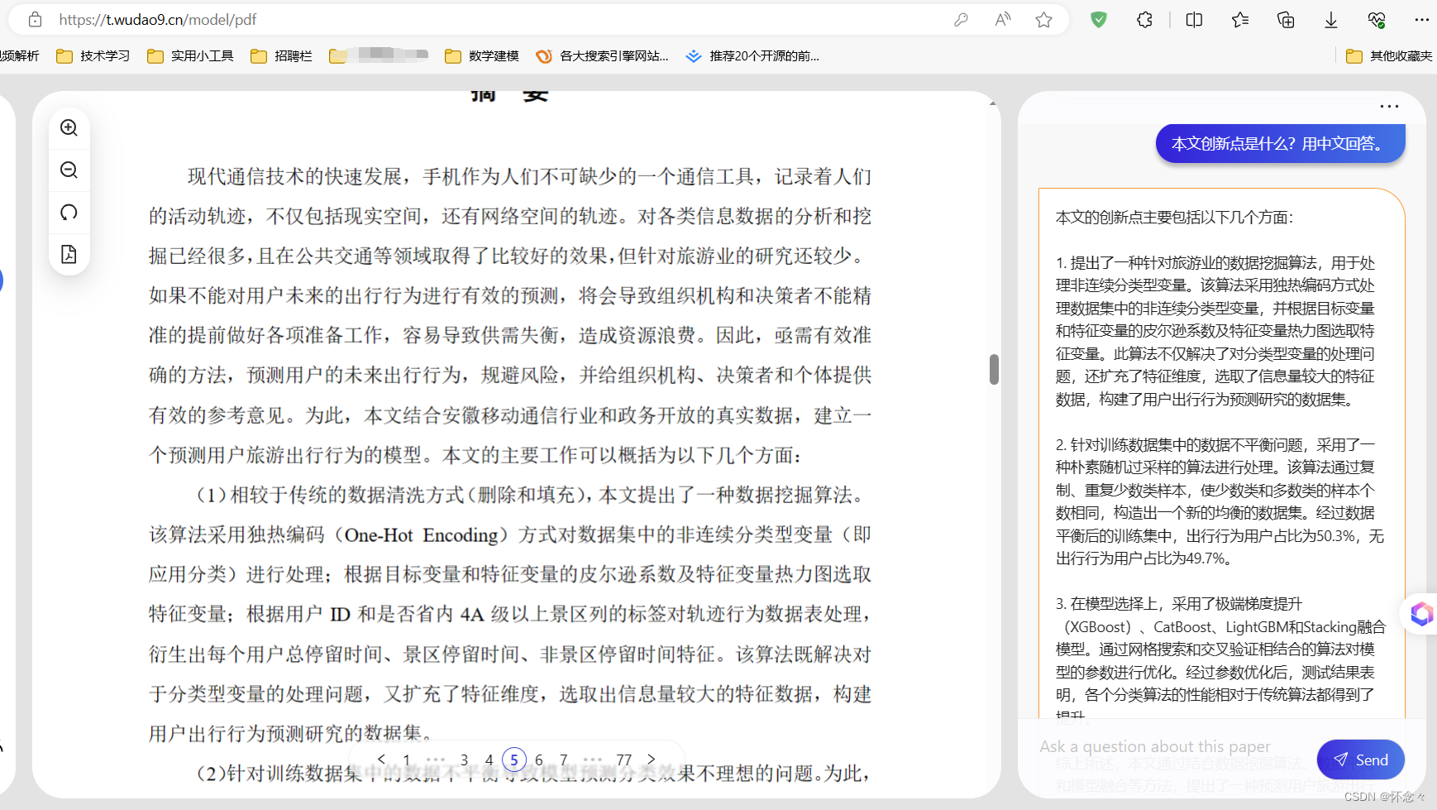The height and width of the screenshot is (810, 1437).
Task: Go to next PDF page arrow
Action: 652,760
